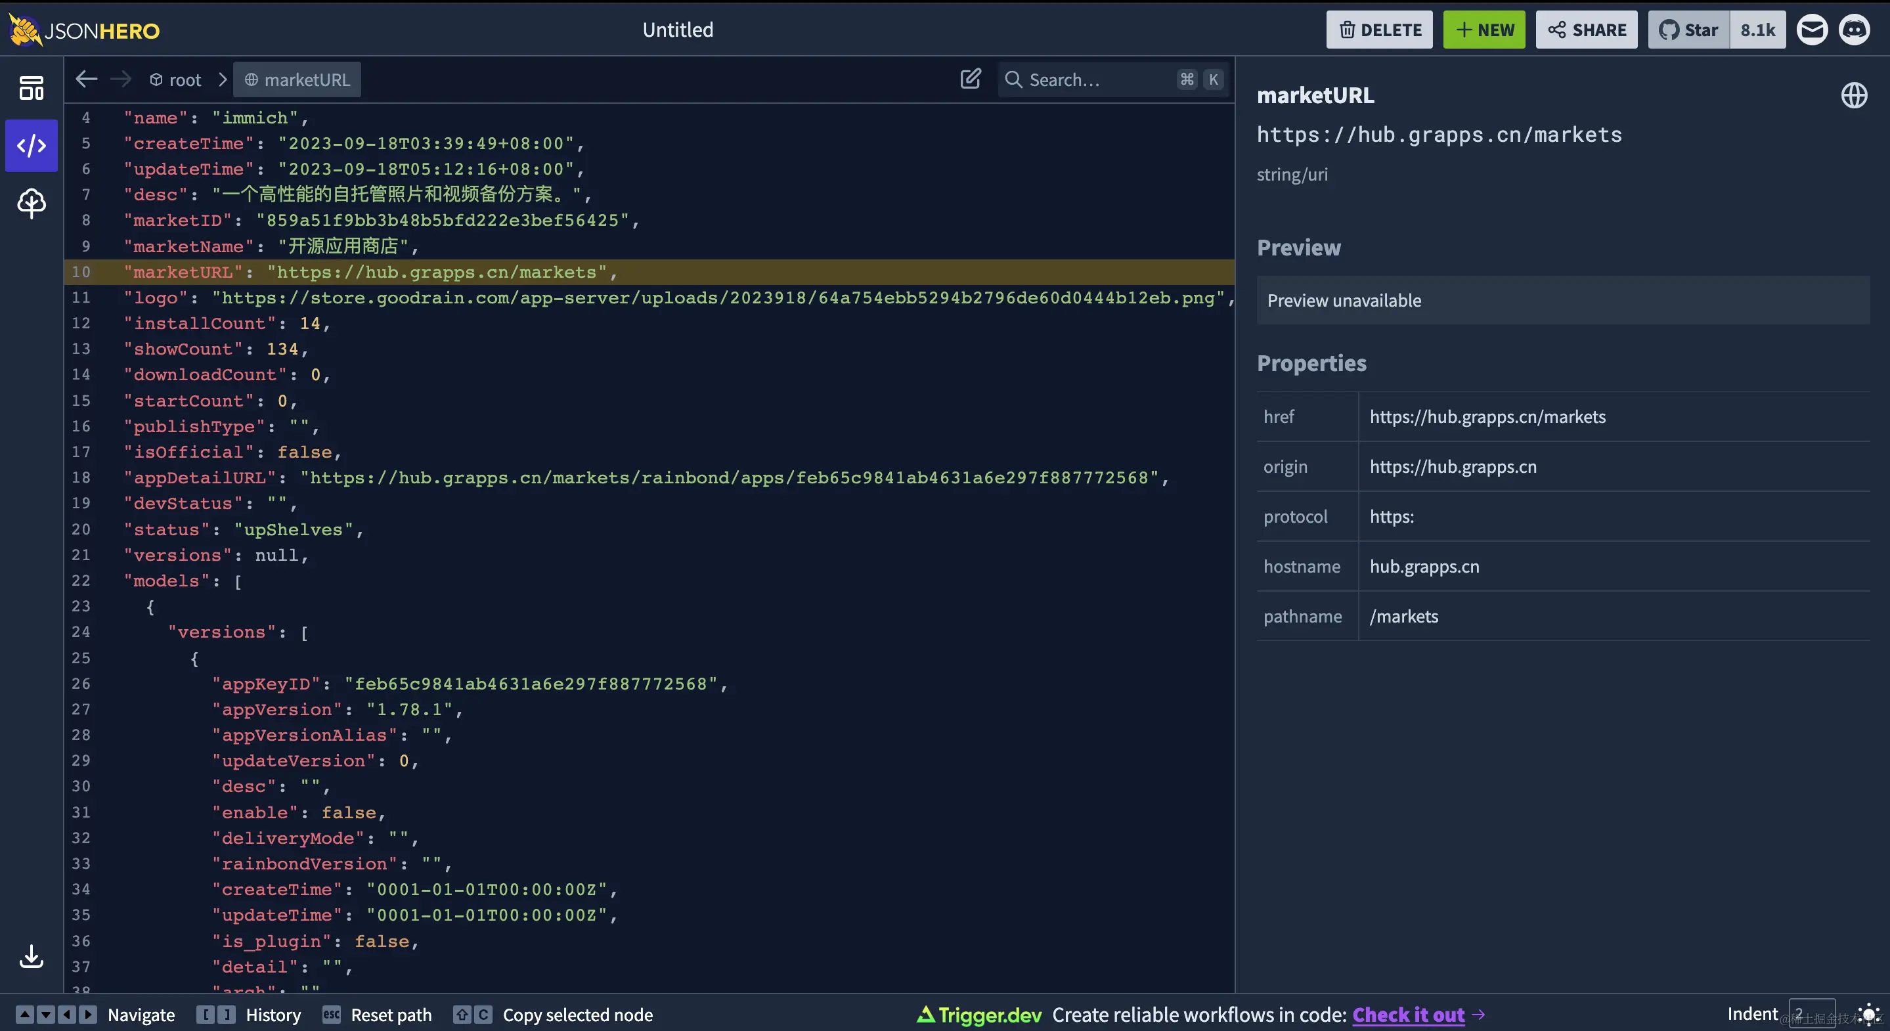The image size is (1890, 1031).
Task: Select the is_plugin false line
Action: pos(649,941)
